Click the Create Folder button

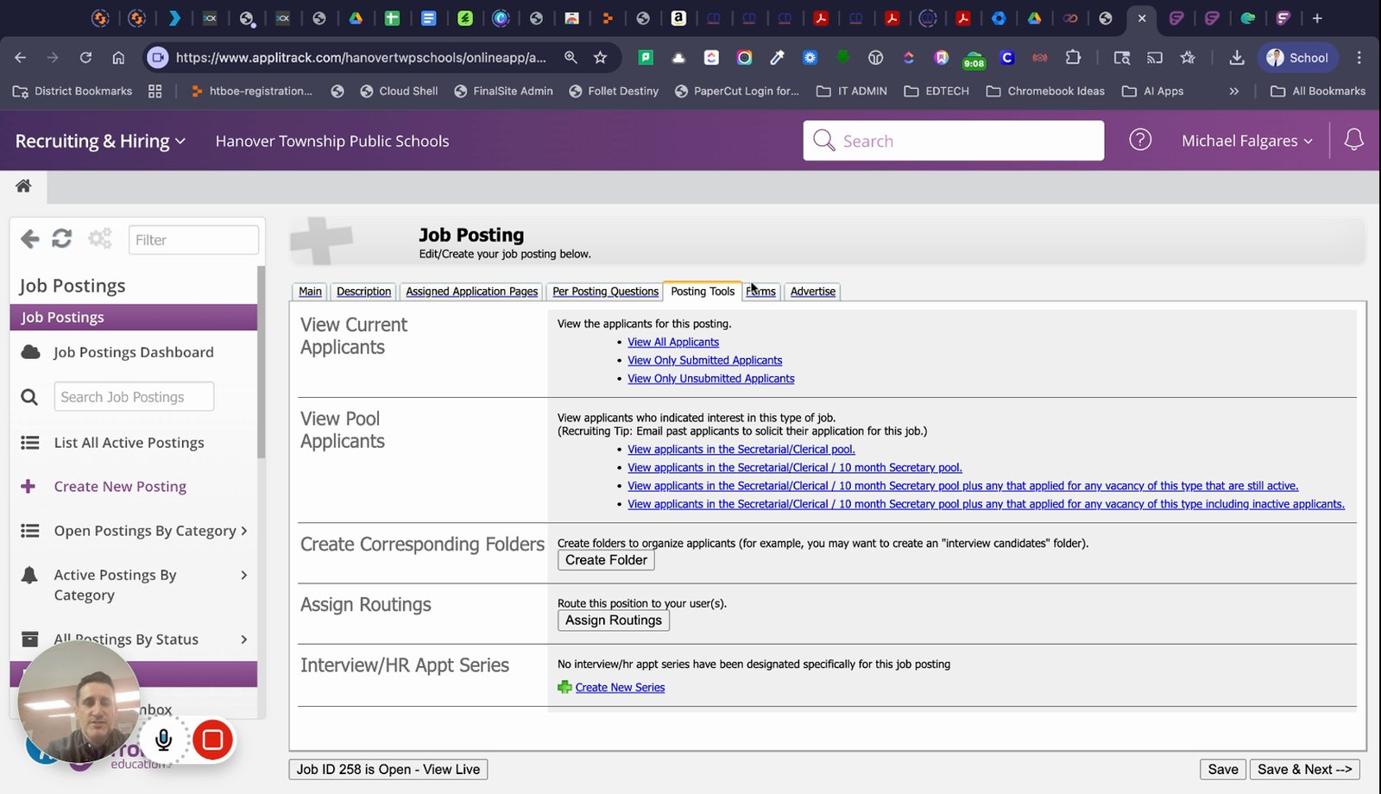[606, 560]
